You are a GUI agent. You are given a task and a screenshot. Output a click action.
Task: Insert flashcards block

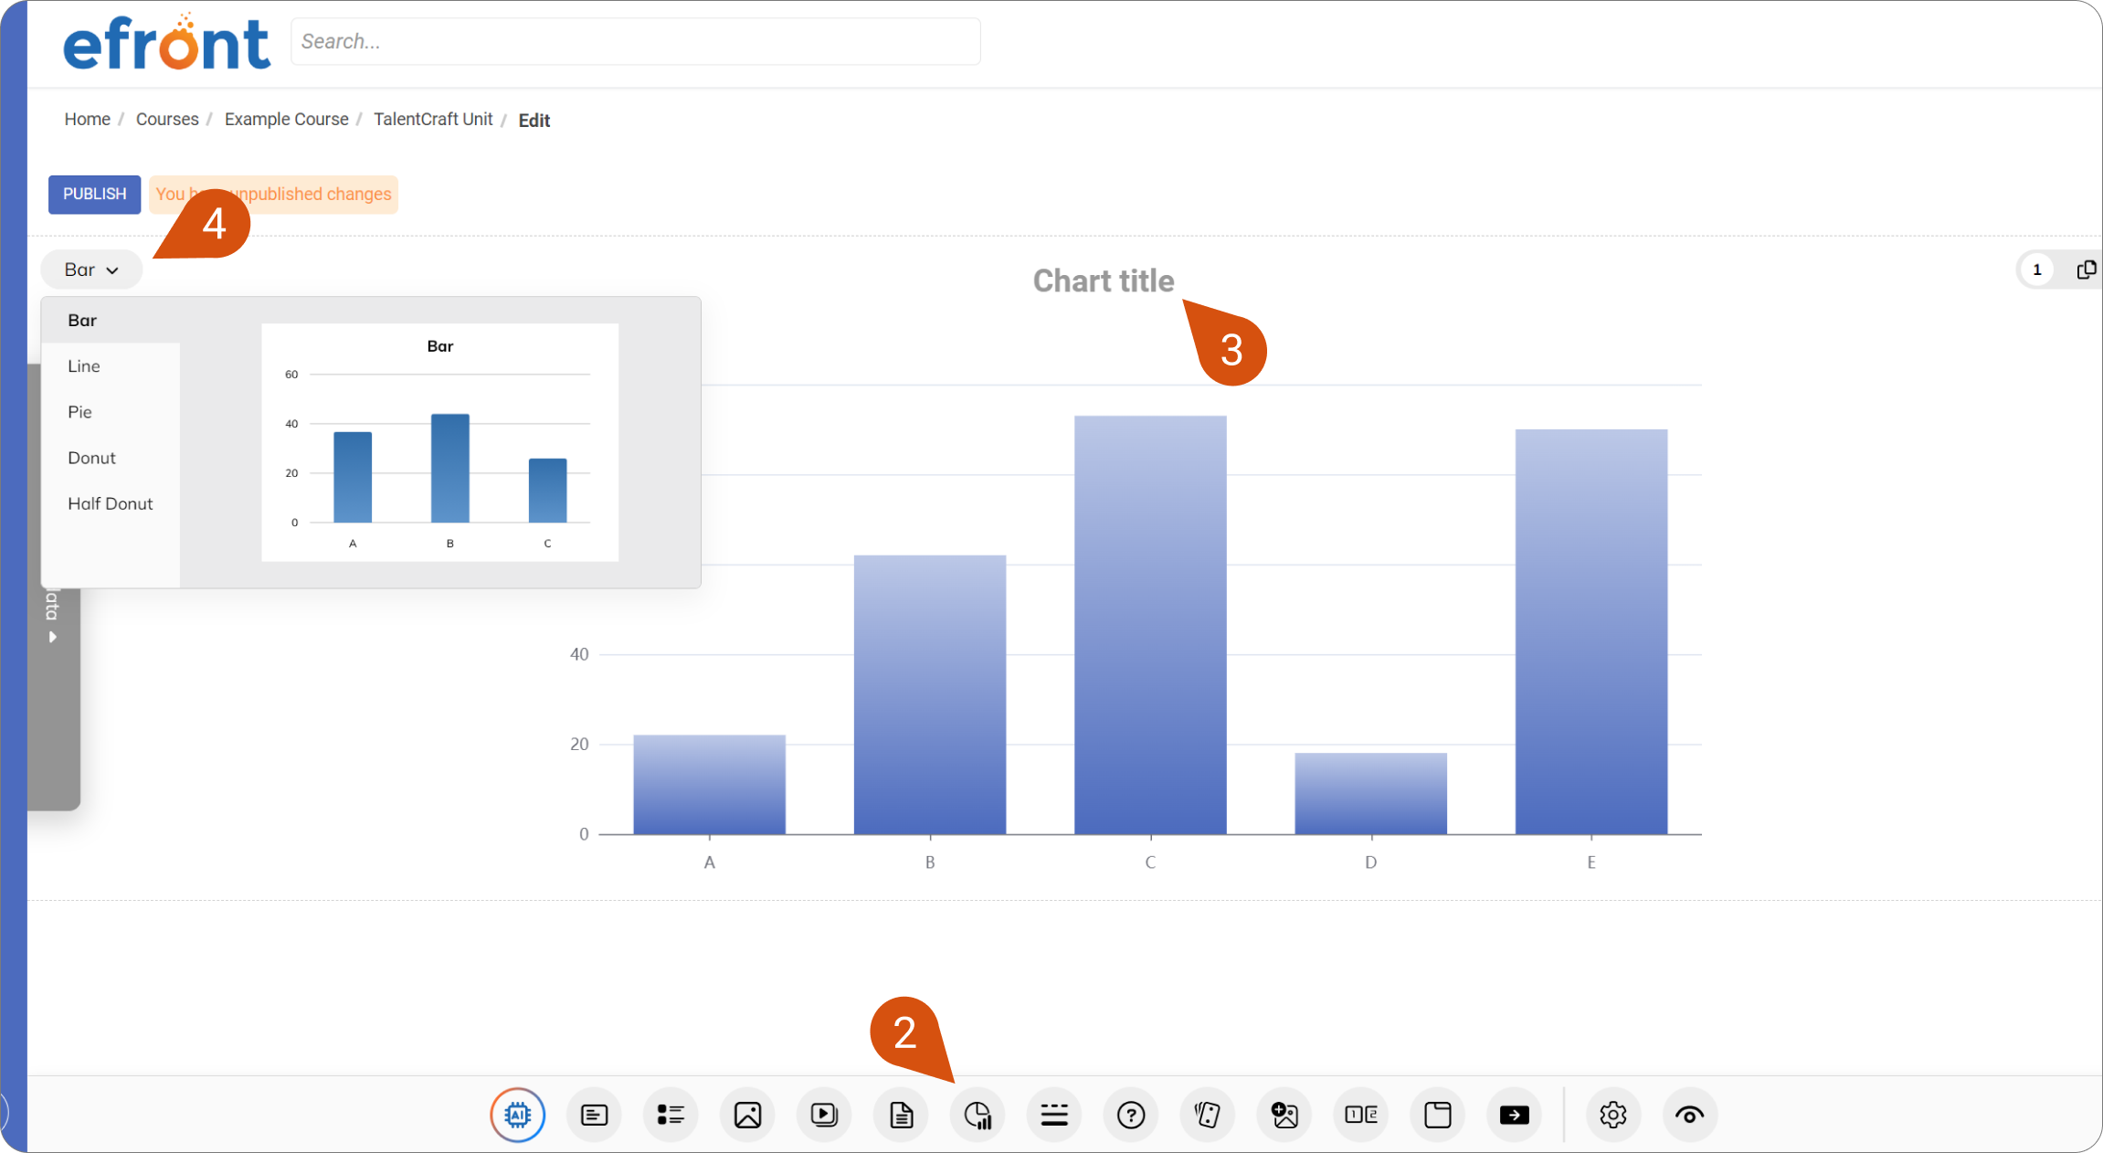click(x=1208, y=1115)
